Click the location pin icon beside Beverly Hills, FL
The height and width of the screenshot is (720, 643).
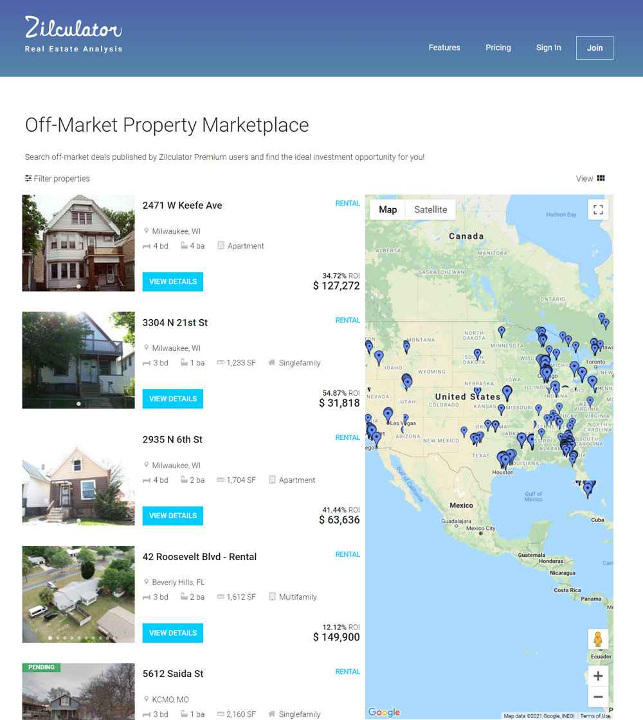click(147, 582)
